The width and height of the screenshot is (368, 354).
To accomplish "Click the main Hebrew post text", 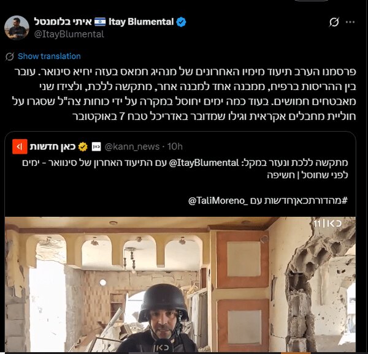I will click(184, 94).
